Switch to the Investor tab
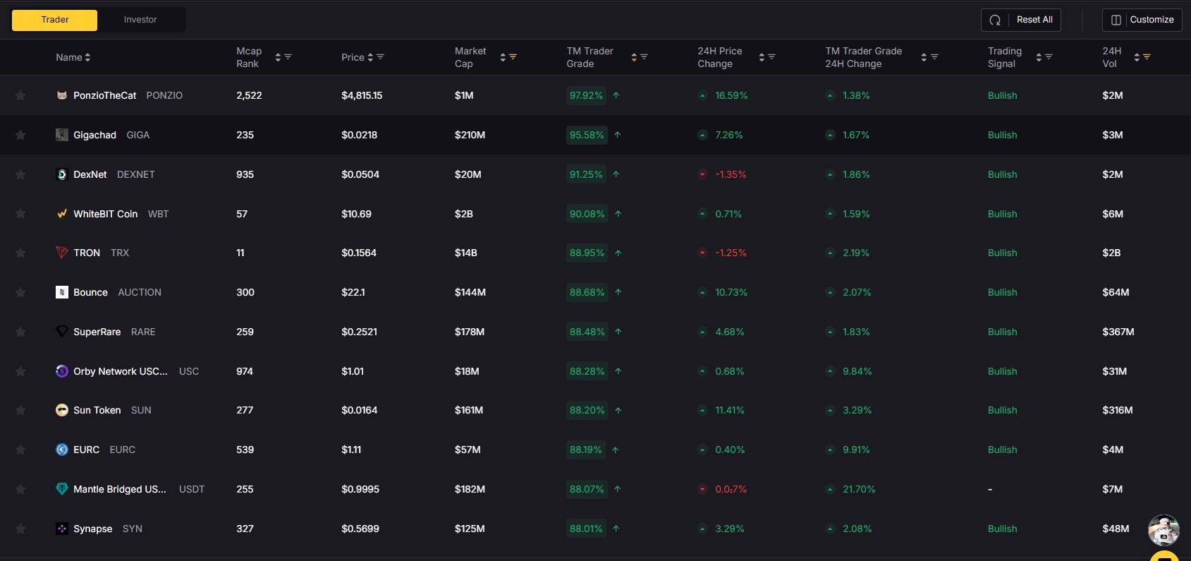 point(140,20)
